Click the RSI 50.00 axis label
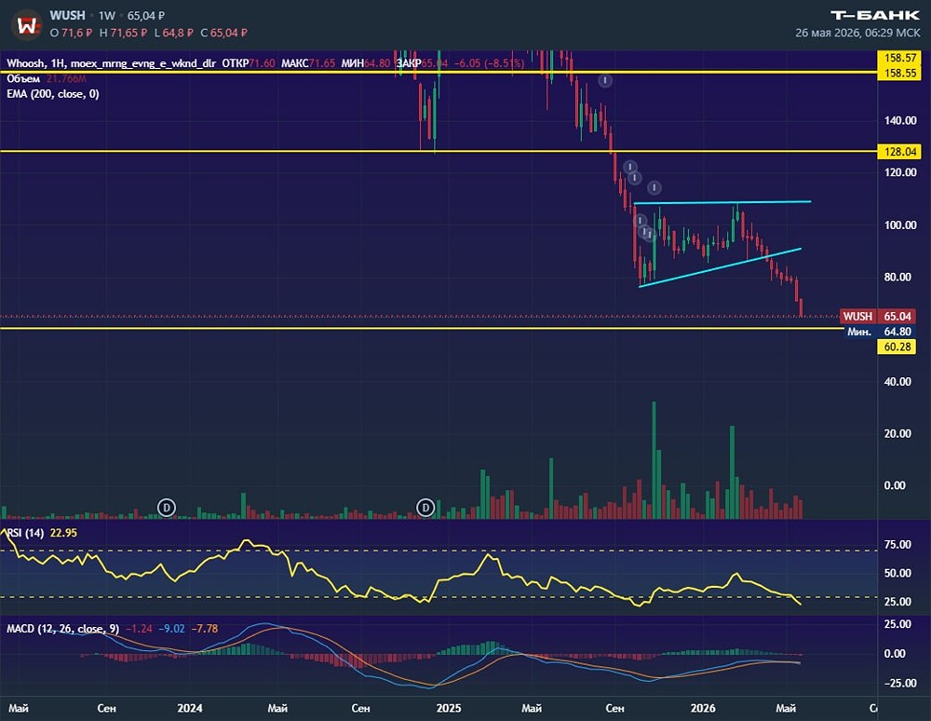 (897, 573)
